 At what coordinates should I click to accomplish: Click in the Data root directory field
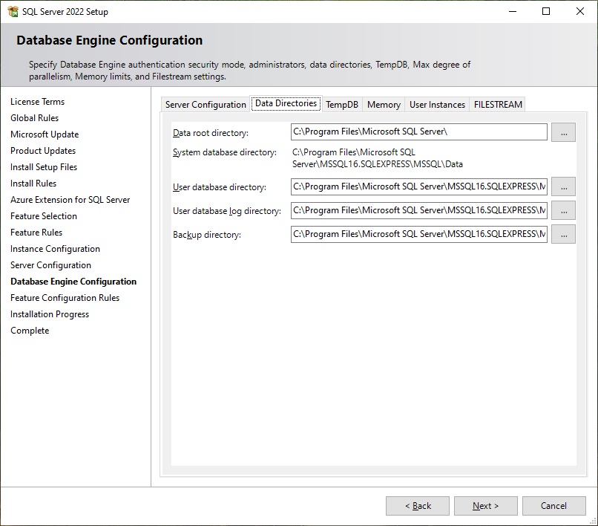(418, 132)
